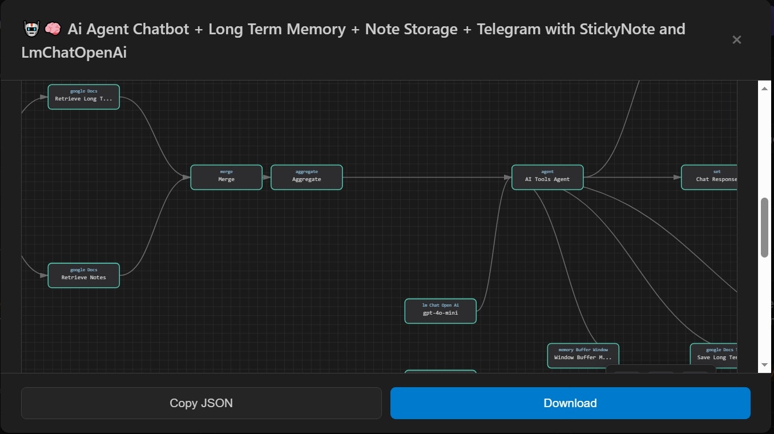Select the Retrieve Long Term Memory node
Screen dimensions: 774x434
[x=83, y=96]
